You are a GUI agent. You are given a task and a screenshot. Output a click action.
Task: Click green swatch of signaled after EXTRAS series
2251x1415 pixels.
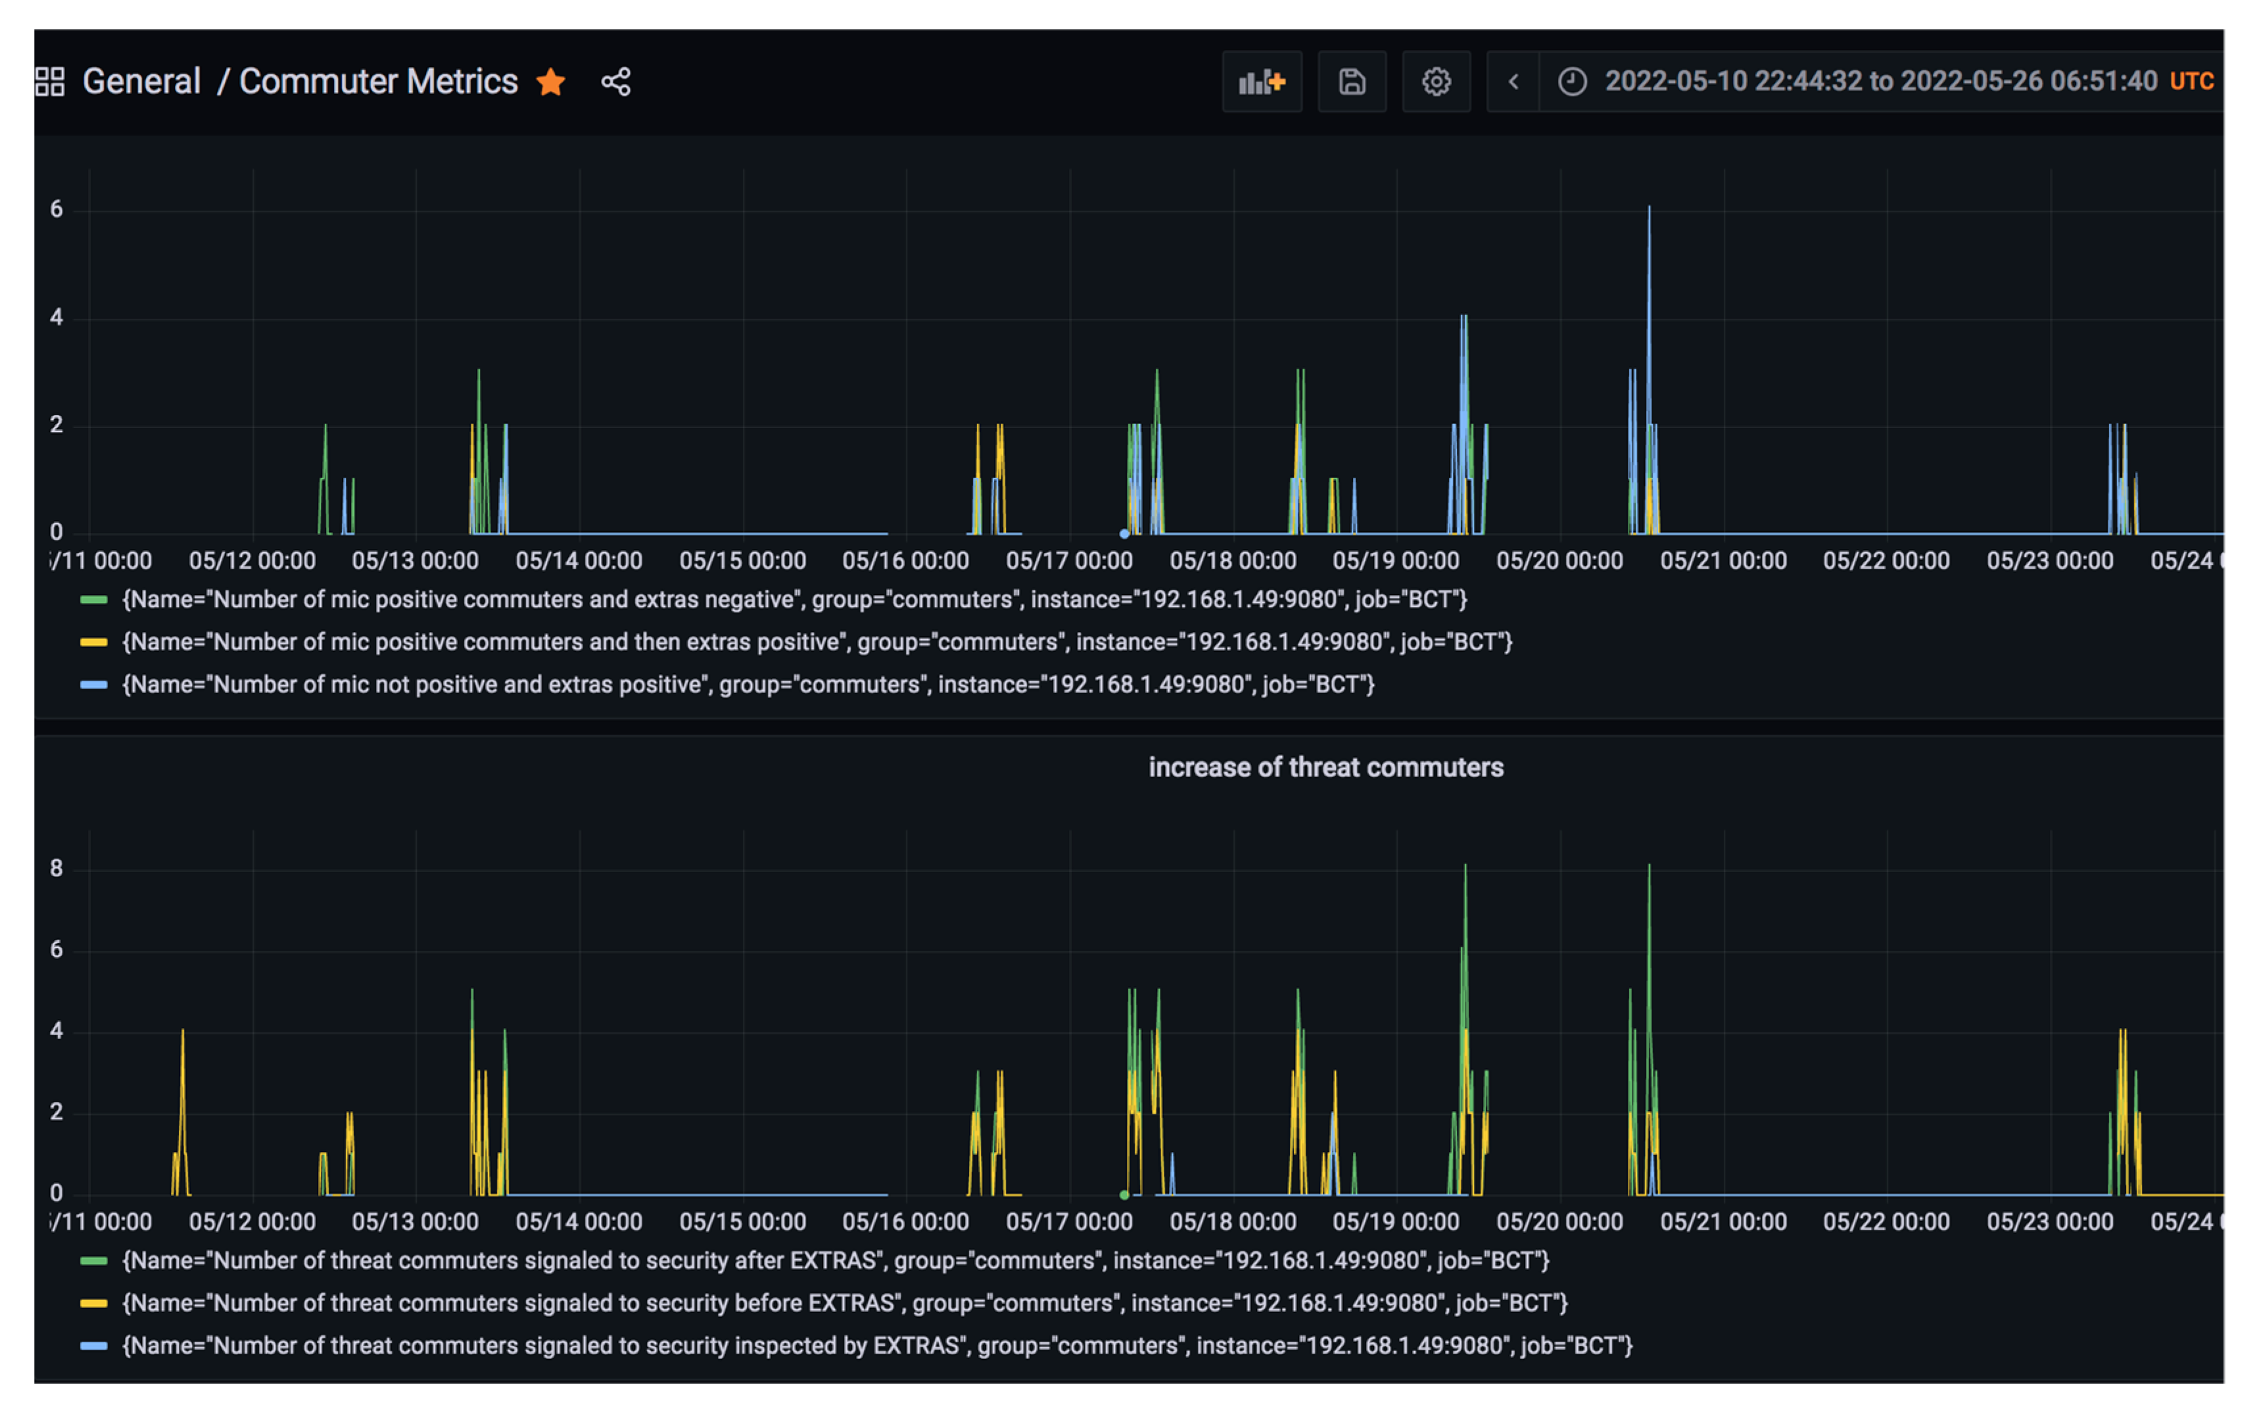click(93, 1260)
